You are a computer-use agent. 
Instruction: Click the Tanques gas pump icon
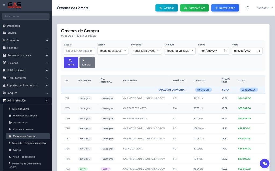pyautogui.click(x=4, y=93)
